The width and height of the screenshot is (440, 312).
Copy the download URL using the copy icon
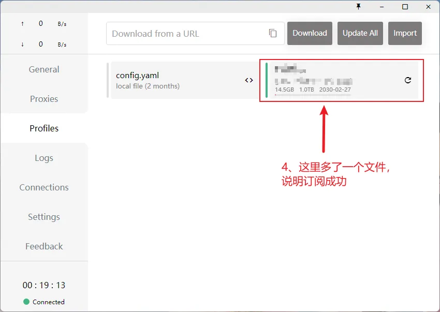273,32
